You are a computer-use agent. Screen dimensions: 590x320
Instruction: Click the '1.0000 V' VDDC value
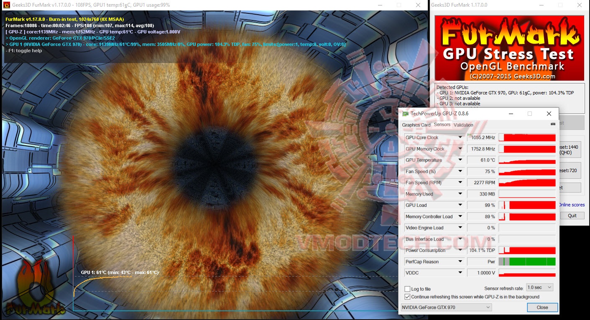coord(485,273)
